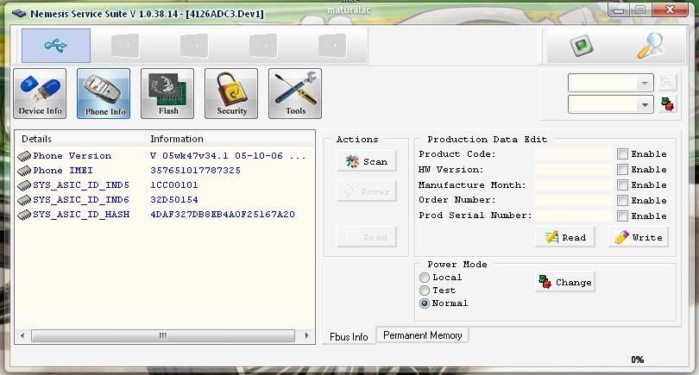Expand the second combo box at top right

click(645, 105)
